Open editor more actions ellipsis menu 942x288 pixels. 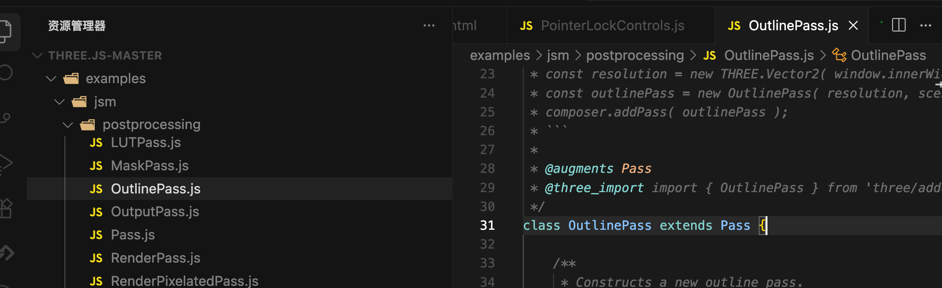[925, 25]
